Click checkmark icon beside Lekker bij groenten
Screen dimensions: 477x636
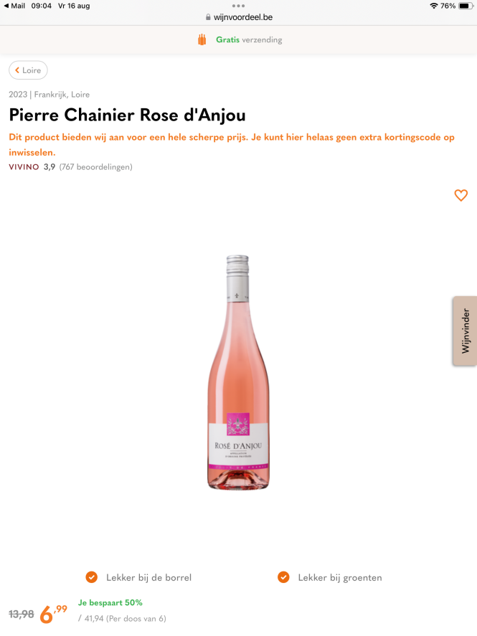283,577
